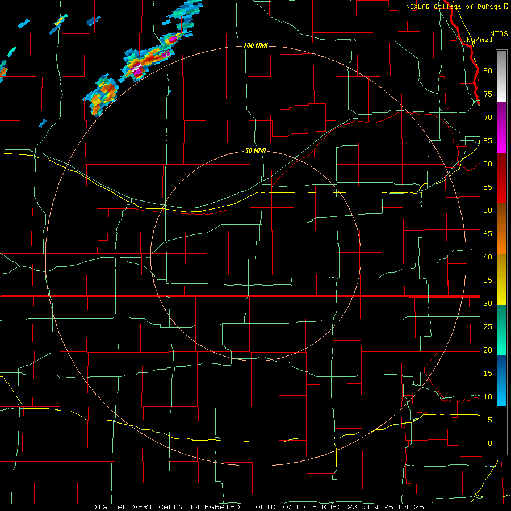The height and width of the screenshot is (511, 511).
Task: Select the 70 value on the VIL scale
Action: pyautogui.click(x=488, y=118)
